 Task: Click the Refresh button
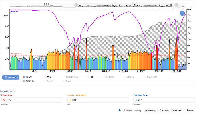[164, 111]
